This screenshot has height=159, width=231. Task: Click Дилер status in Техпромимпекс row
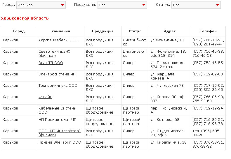point(128,86)
